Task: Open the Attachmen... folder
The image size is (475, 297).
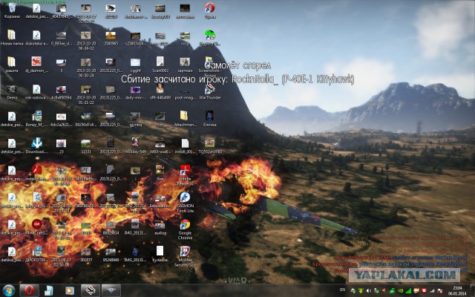Action: pos(185,119)
